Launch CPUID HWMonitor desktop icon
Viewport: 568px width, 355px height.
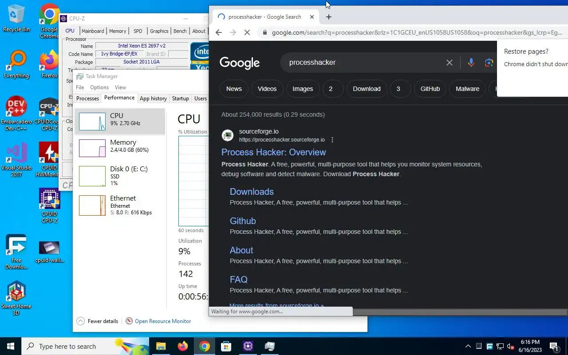coord(49,159)
